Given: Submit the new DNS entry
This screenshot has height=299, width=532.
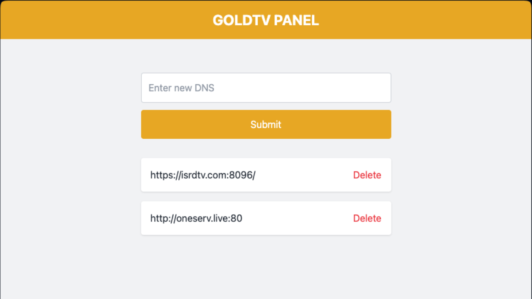Looking at the screenshot, I should coord(266,124).
